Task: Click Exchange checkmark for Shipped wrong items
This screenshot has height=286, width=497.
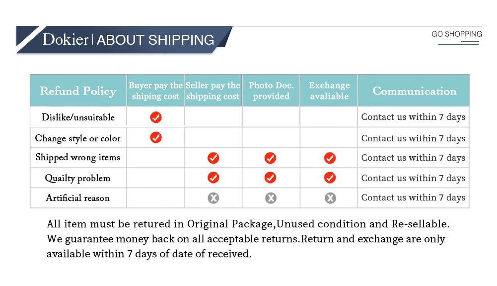Action: [330, 158]
